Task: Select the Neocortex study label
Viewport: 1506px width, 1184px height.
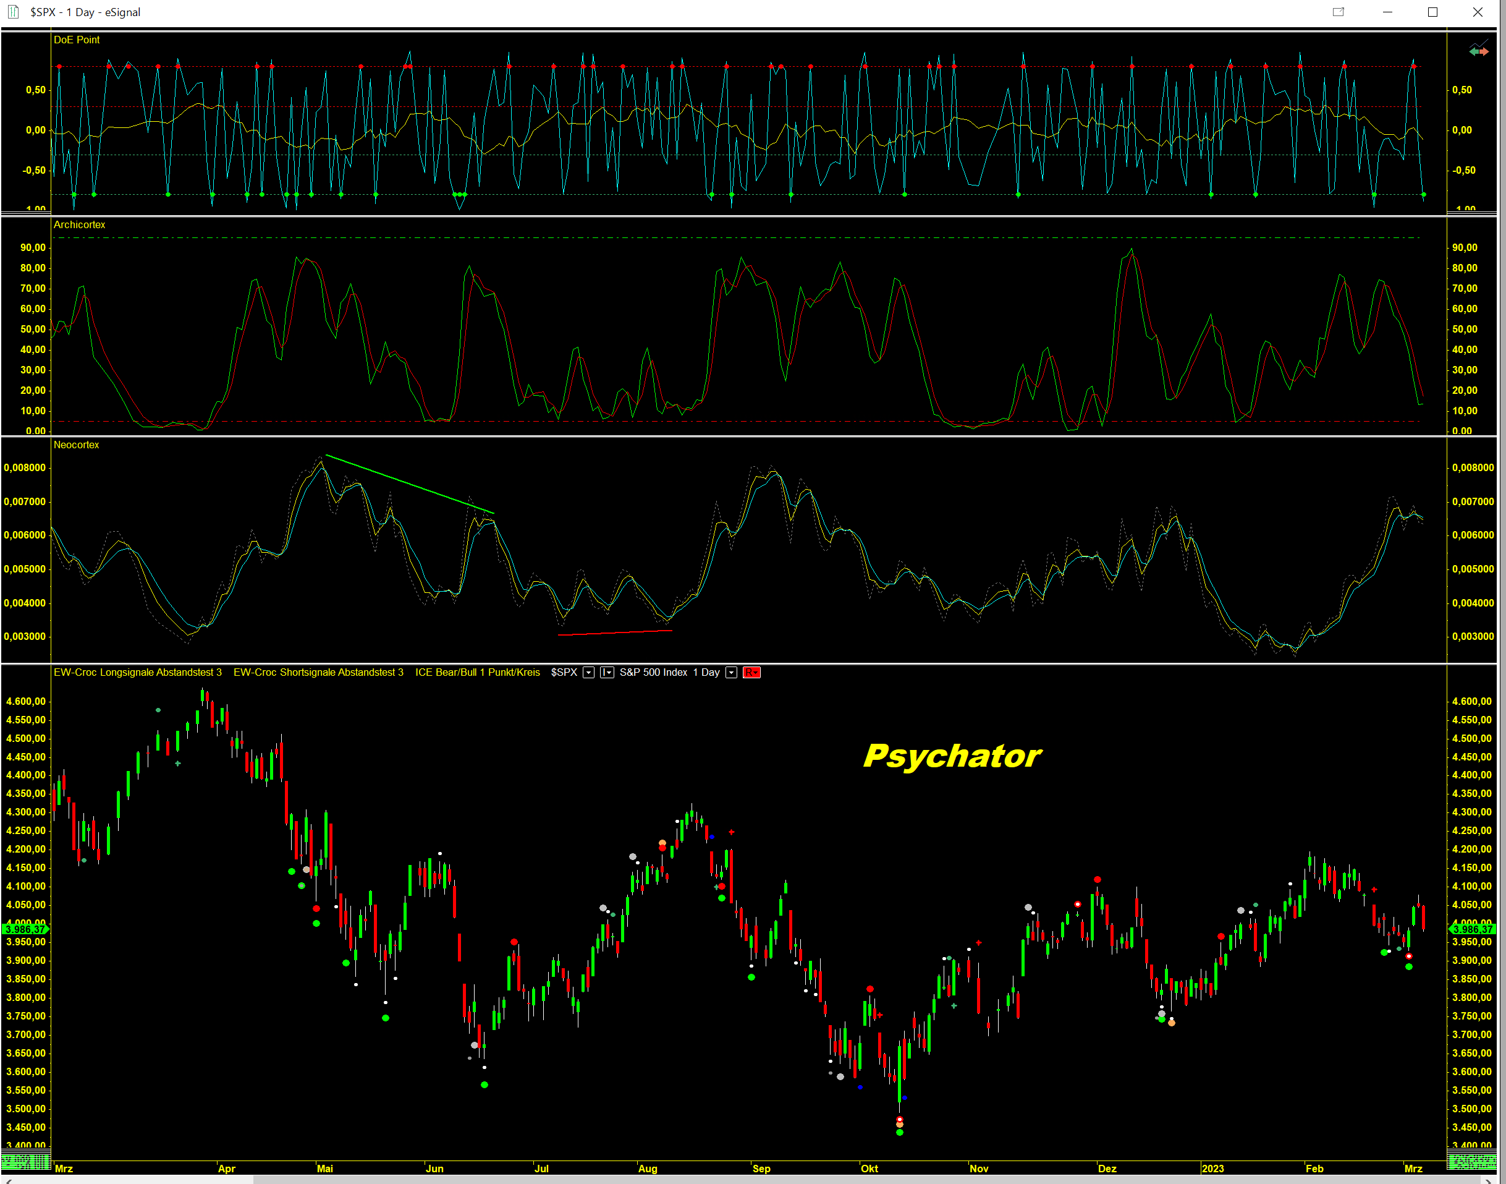Action: (x=76, y=445)
